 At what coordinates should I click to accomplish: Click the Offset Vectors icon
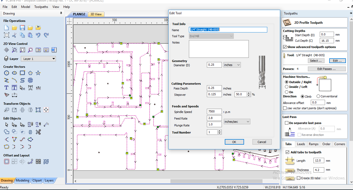click(x=7, y=161)
